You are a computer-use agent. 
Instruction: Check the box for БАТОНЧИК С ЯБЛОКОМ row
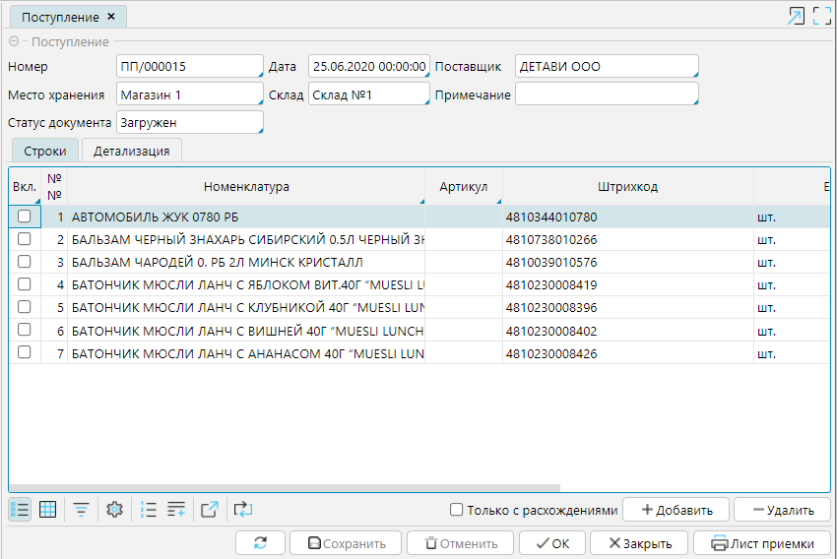click(x=24, y=284)
